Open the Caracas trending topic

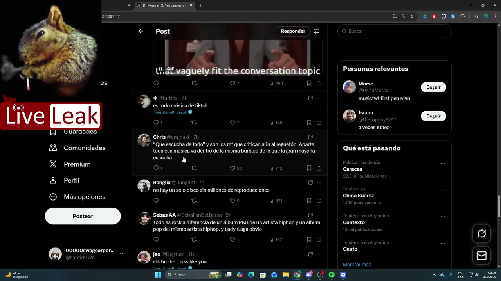(353, 169)
